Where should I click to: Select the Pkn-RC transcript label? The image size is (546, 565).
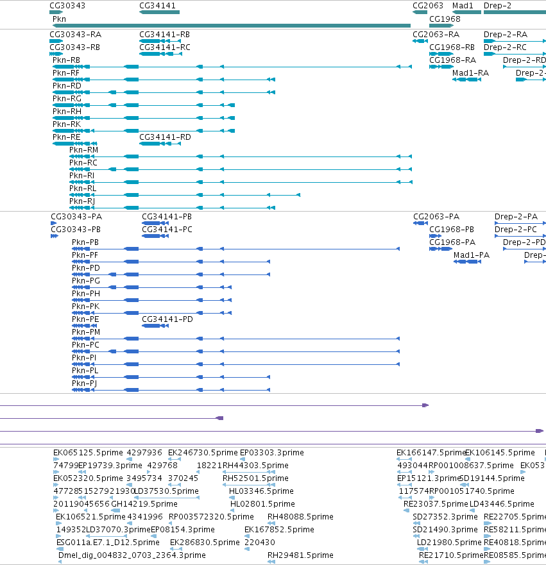83,163
